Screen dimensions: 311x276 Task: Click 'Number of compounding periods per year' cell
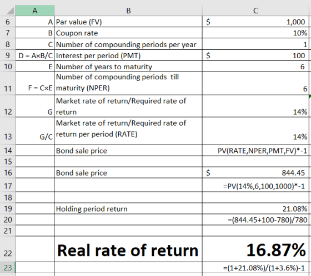(128, 44)
